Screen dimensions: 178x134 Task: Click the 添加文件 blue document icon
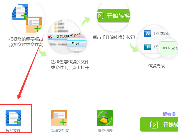(13, 118)
